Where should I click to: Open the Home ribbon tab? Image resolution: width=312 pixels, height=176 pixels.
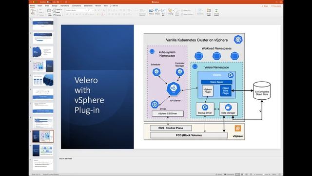pyautogui.click(x=32, y=6)
